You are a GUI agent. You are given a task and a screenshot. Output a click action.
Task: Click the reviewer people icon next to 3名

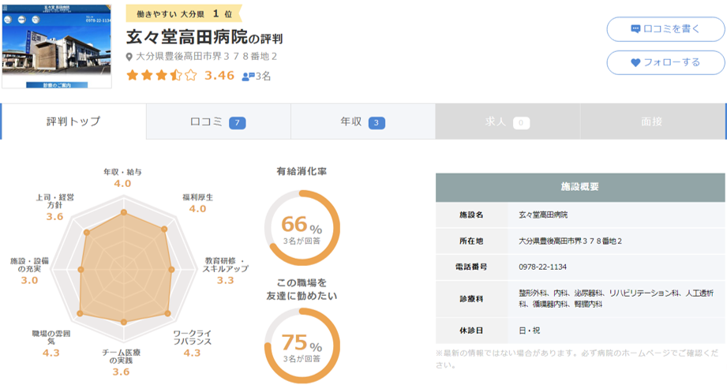249,76
